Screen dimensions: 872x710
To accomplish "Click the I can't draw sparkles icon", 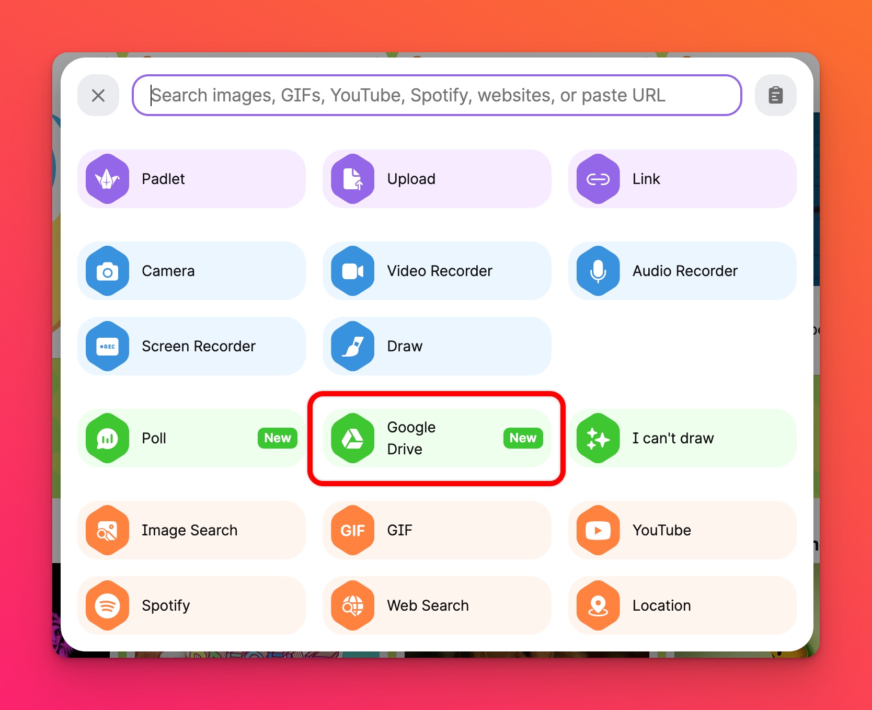I will coord(598,438).
